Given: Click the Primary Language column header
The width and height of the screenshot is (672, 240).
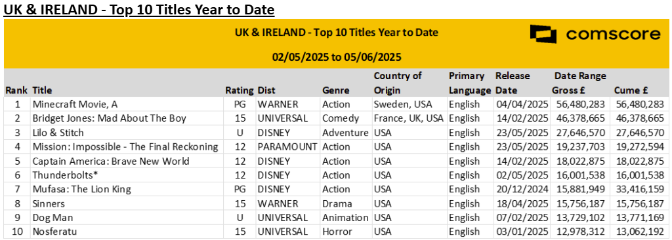Looking at the screenshot, I should point(470,83).
